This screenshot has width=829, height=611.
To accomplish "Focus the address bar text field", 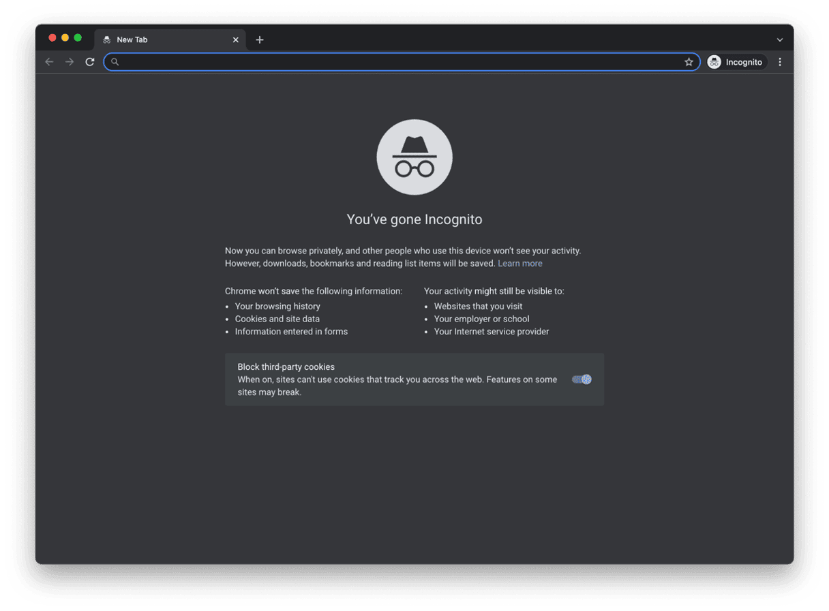I will pos(401,62).
